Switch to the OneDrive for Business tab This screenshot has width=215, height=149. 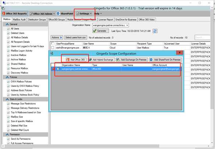pyautogui.click(x=126, y=20)
